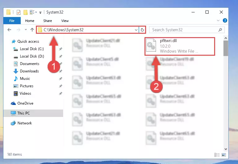Open the Customize Quick Access Toolbar dropdown
The width and height of the screenshot is (238, 164).
40,12
